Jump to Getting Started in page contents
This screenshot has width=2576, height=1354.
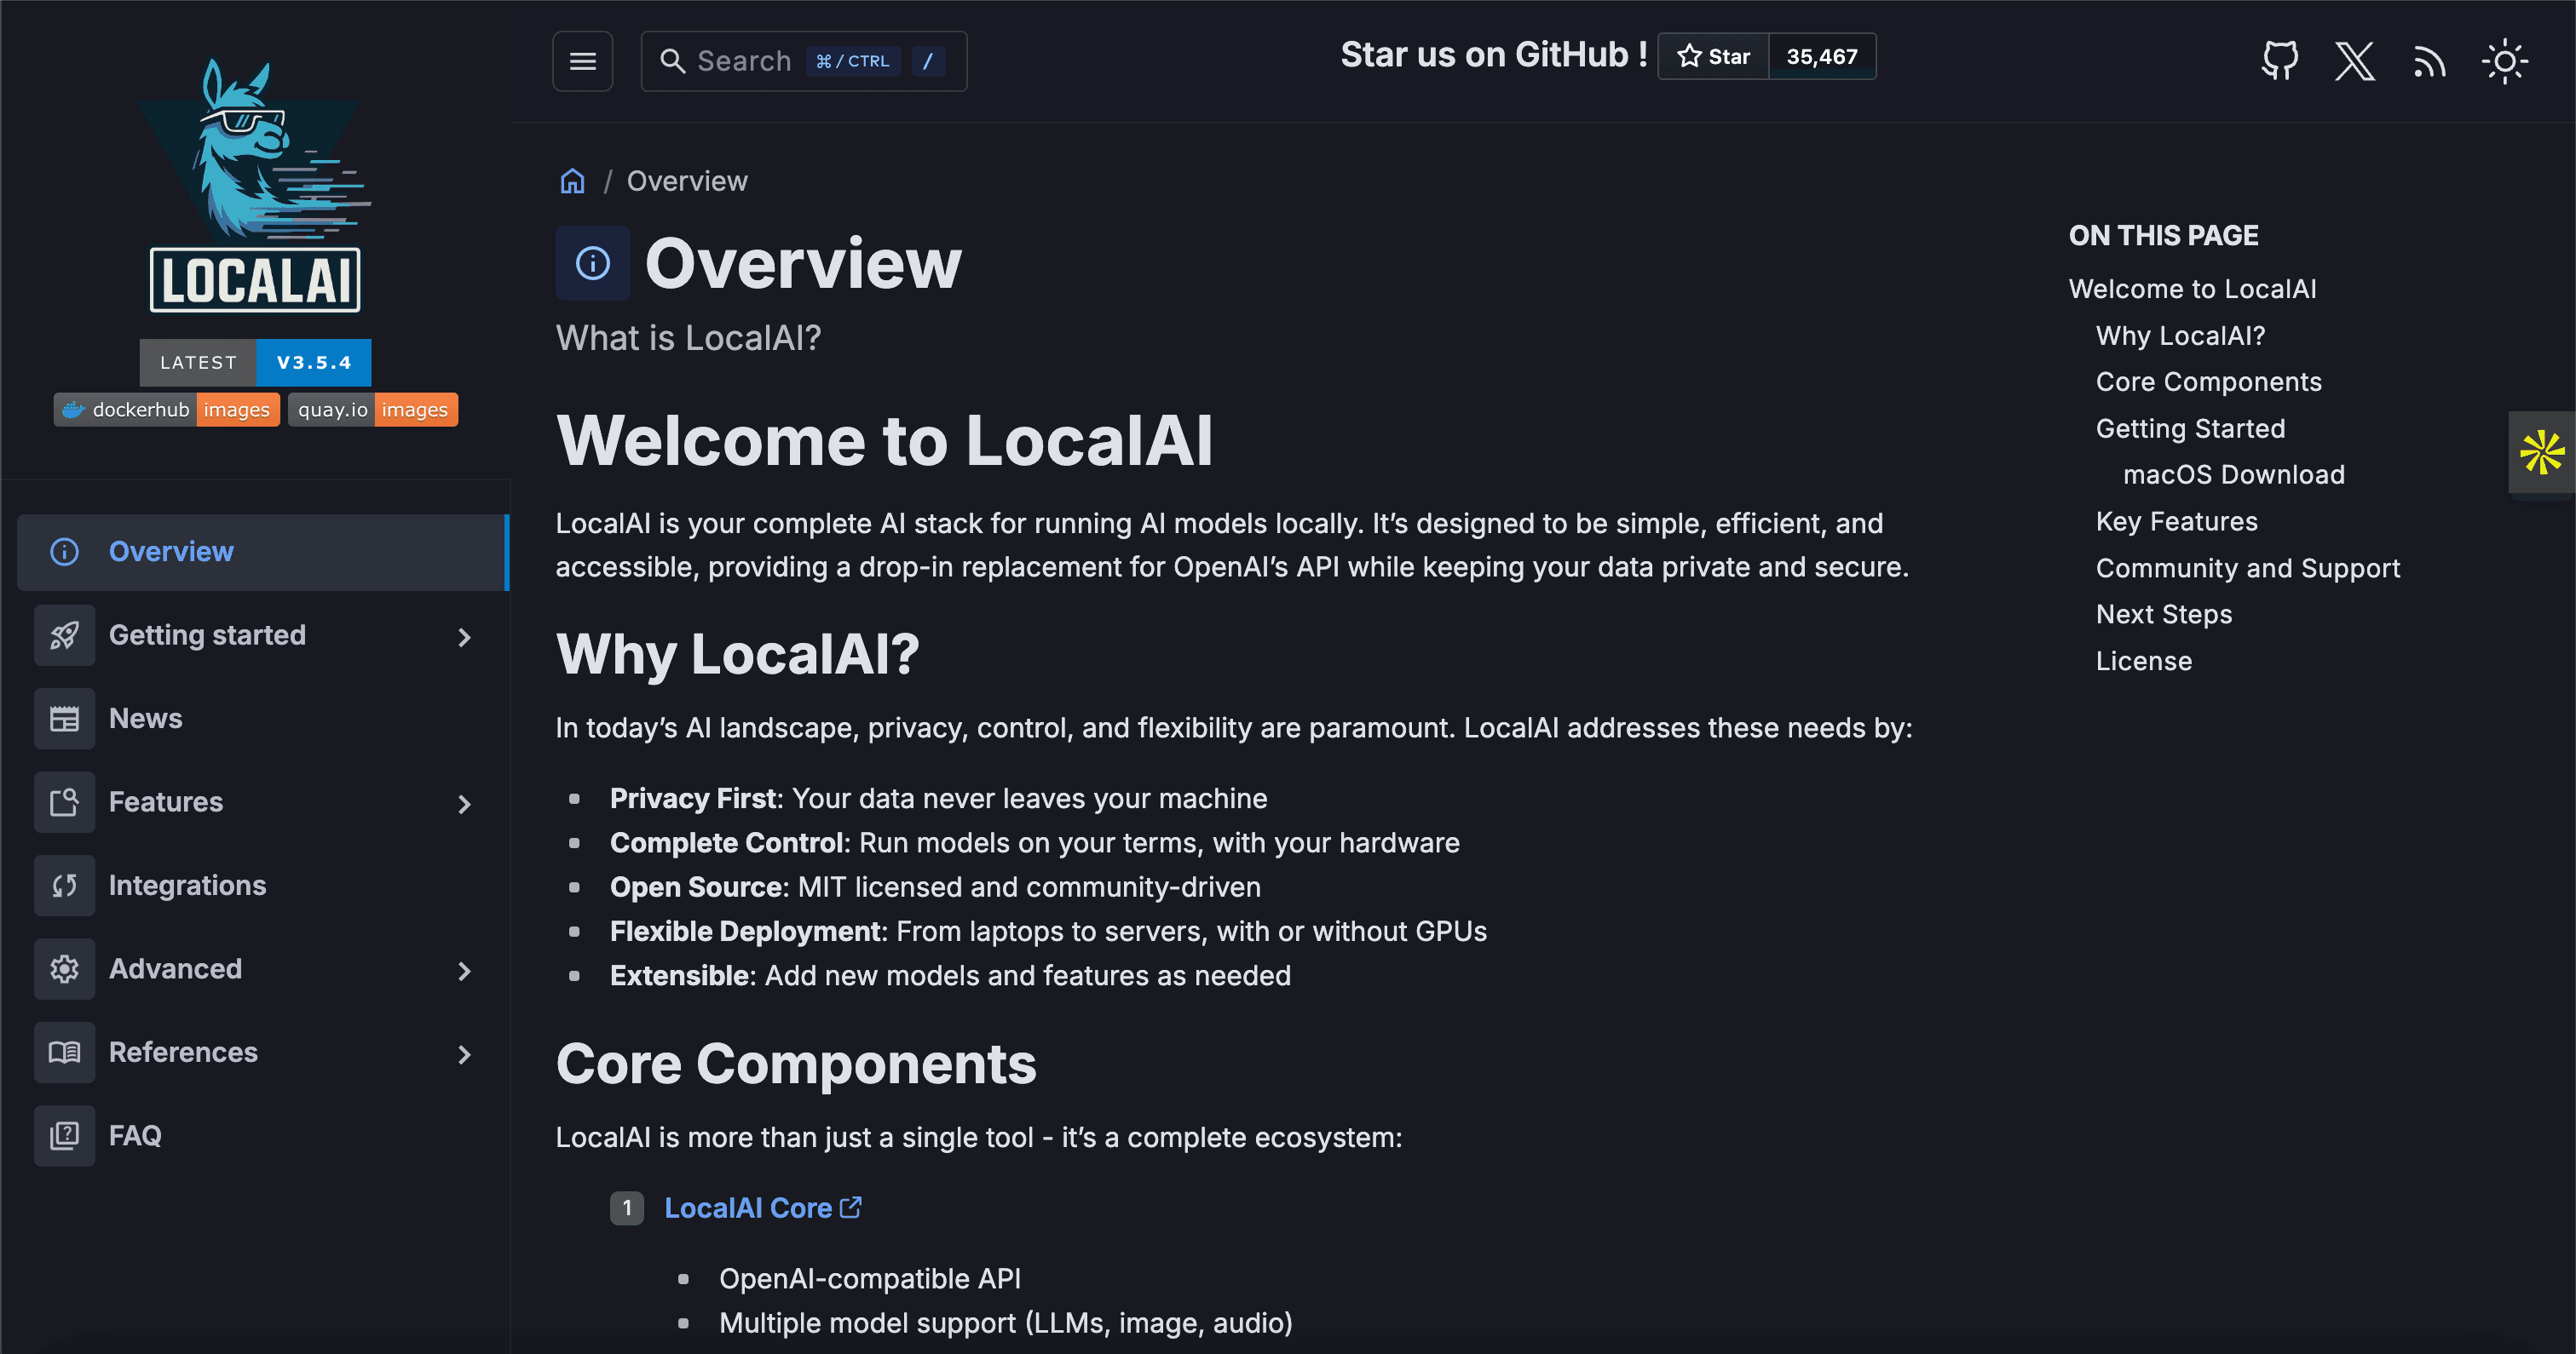(2190, 428)
